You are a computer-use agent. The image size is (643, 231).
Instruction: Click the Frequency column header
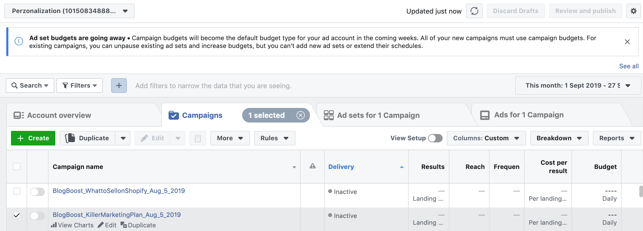[506, 167]
